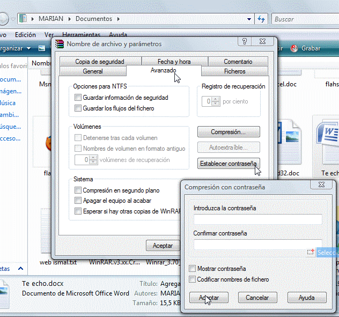Enable Compresión en segundo plano
This screenshot has height=317, width=339.
(78, 190)
